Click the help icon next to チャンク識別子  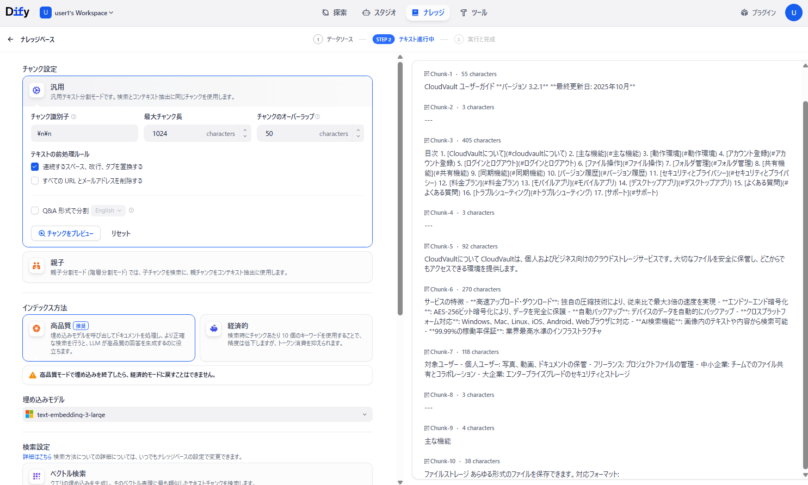click(x=74, y=117)
